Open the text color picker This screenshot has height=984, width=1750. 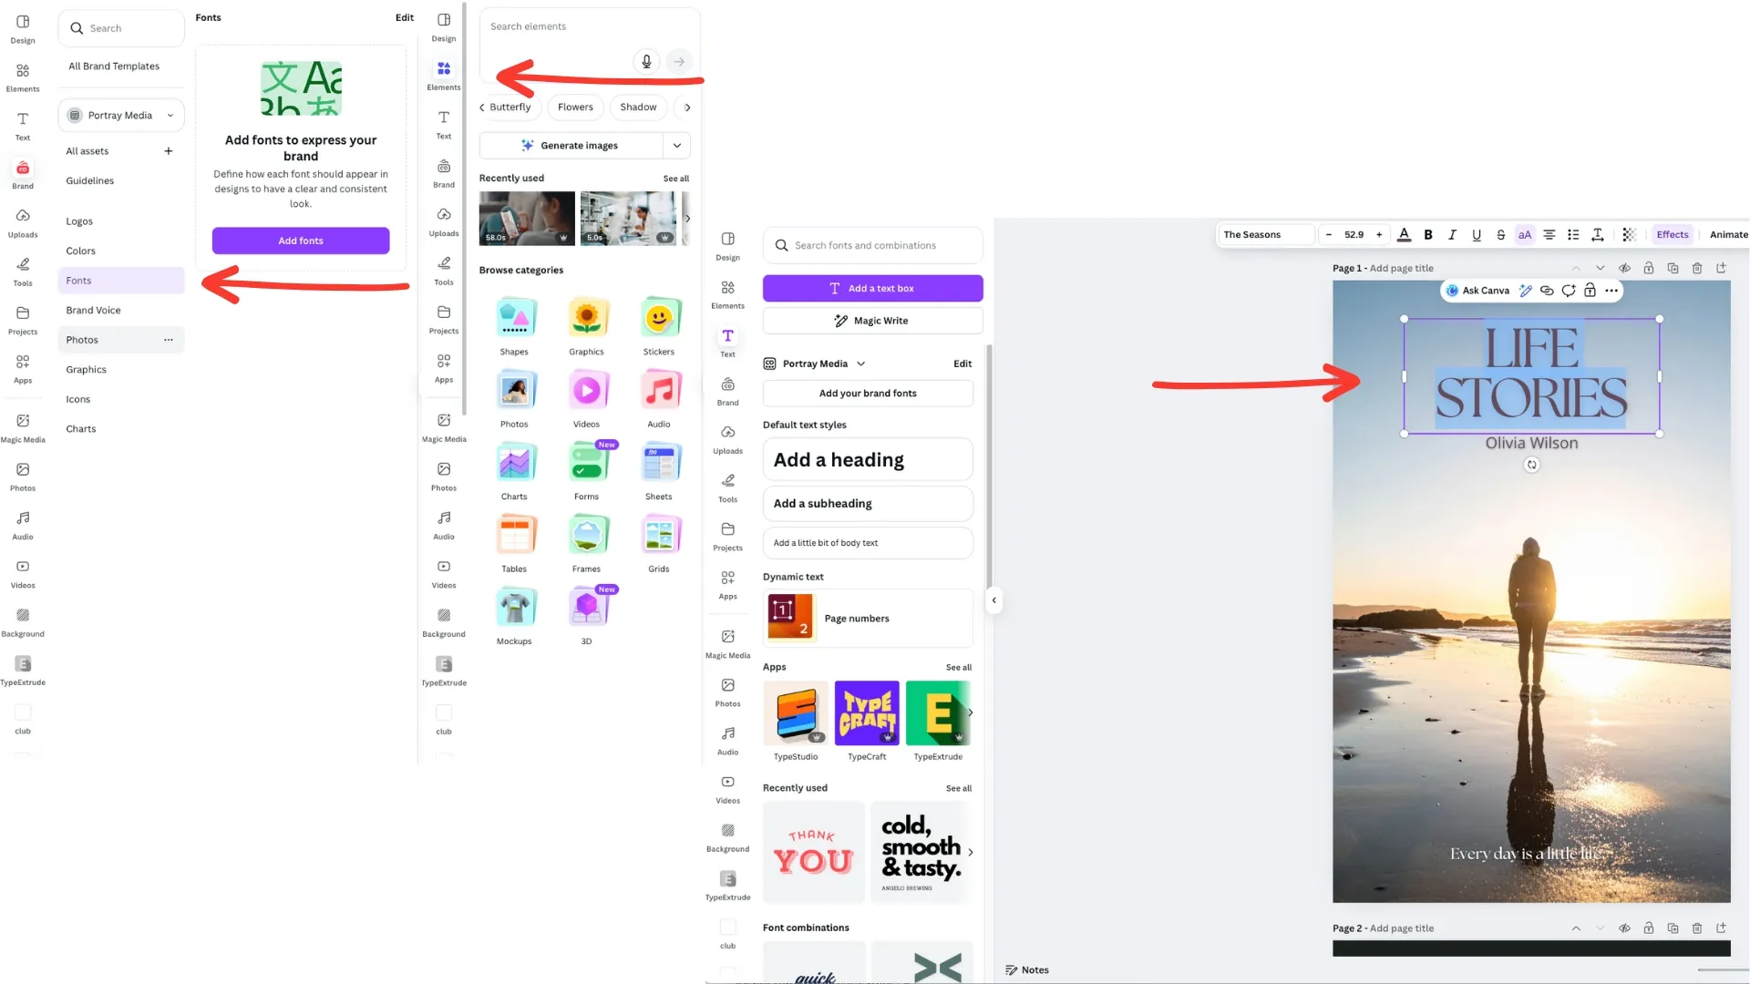tap(1404, 235)
